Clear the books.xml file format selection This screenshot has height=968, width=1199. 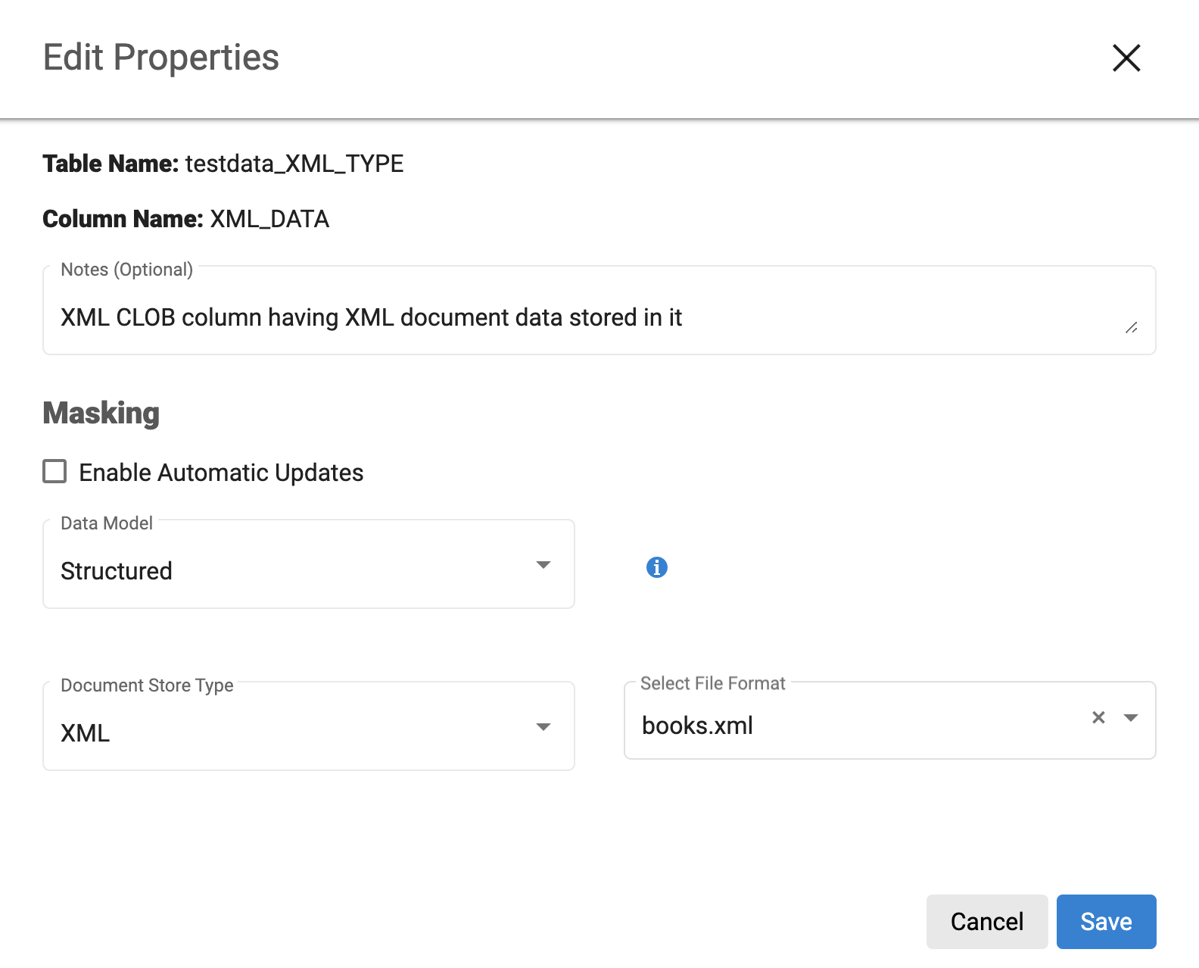(x=1098, y=717)
